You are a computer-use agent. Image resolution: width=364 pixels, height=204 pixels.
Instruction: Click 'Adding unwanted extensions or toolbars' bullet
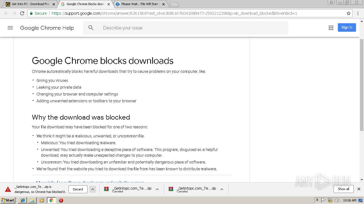click(86, 101)
